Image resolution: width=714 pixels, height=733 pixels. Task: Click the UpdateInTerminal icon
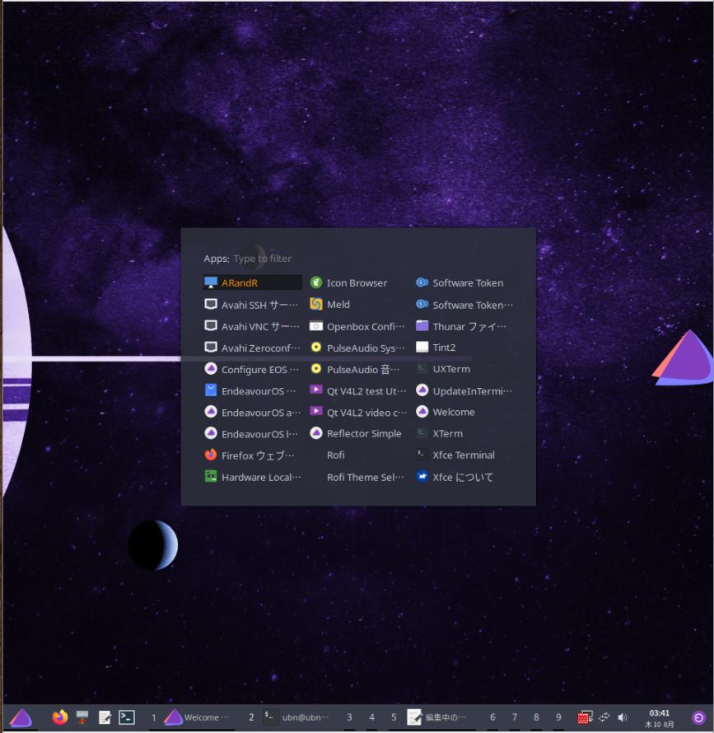point(422,391)
